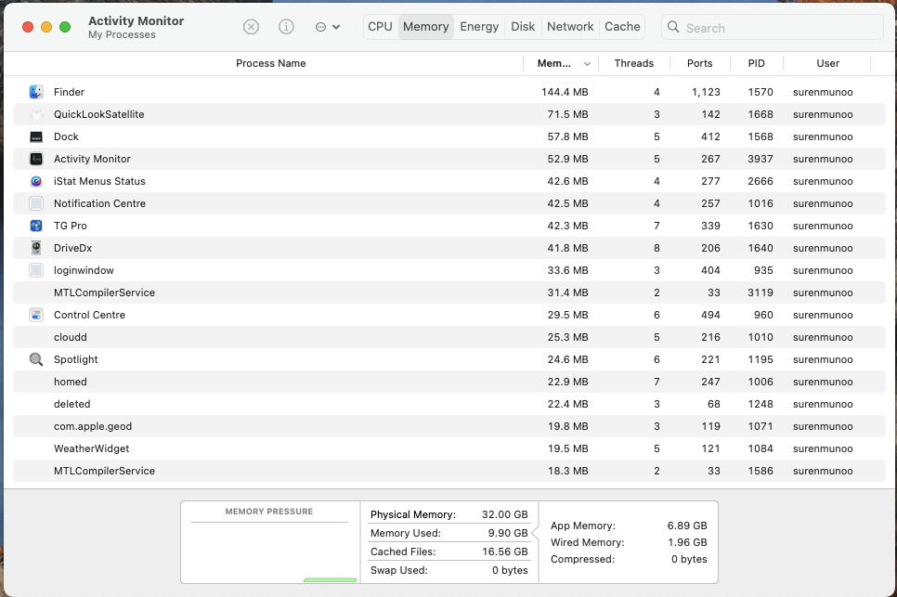Select the TG Pro process name

click(x=71, y=226)
